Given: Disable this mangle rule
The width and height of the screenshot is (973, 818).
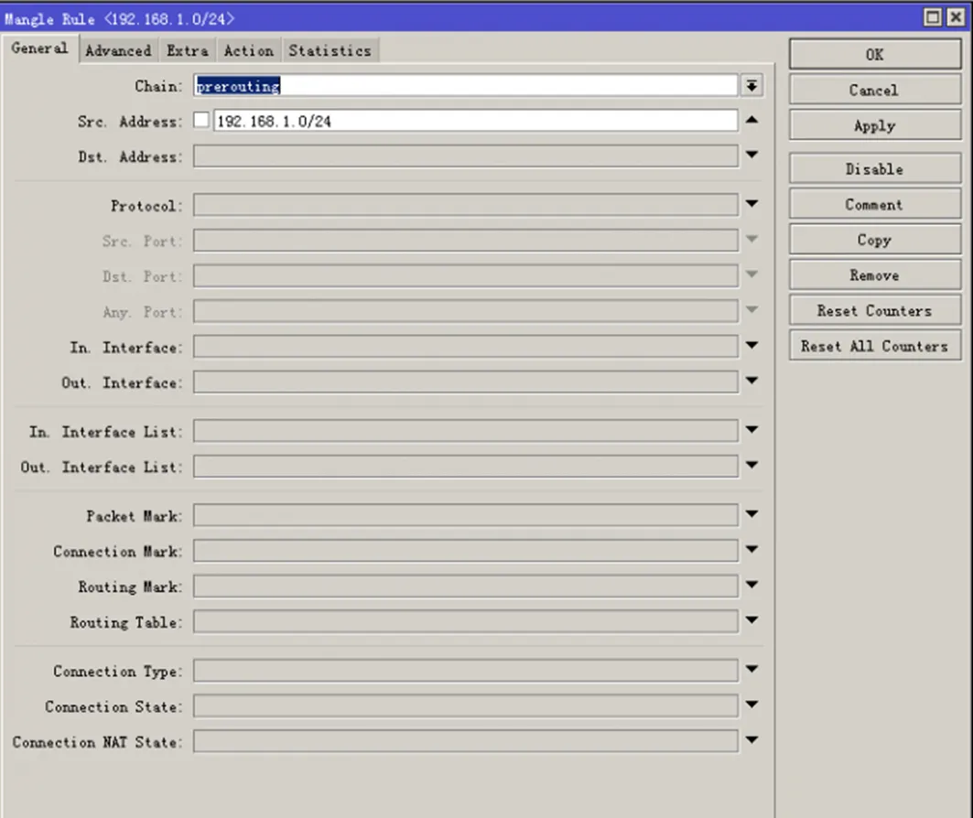Looking at the screenshot, I should click(875, 168).
